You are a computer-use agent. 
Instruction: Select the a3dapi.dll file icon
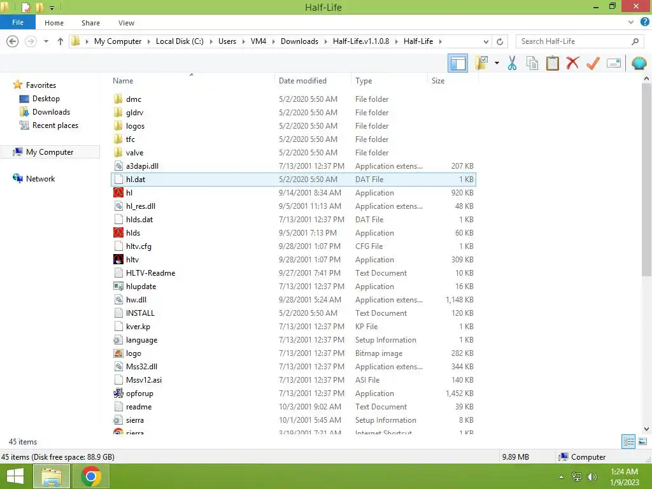[118, 166]
